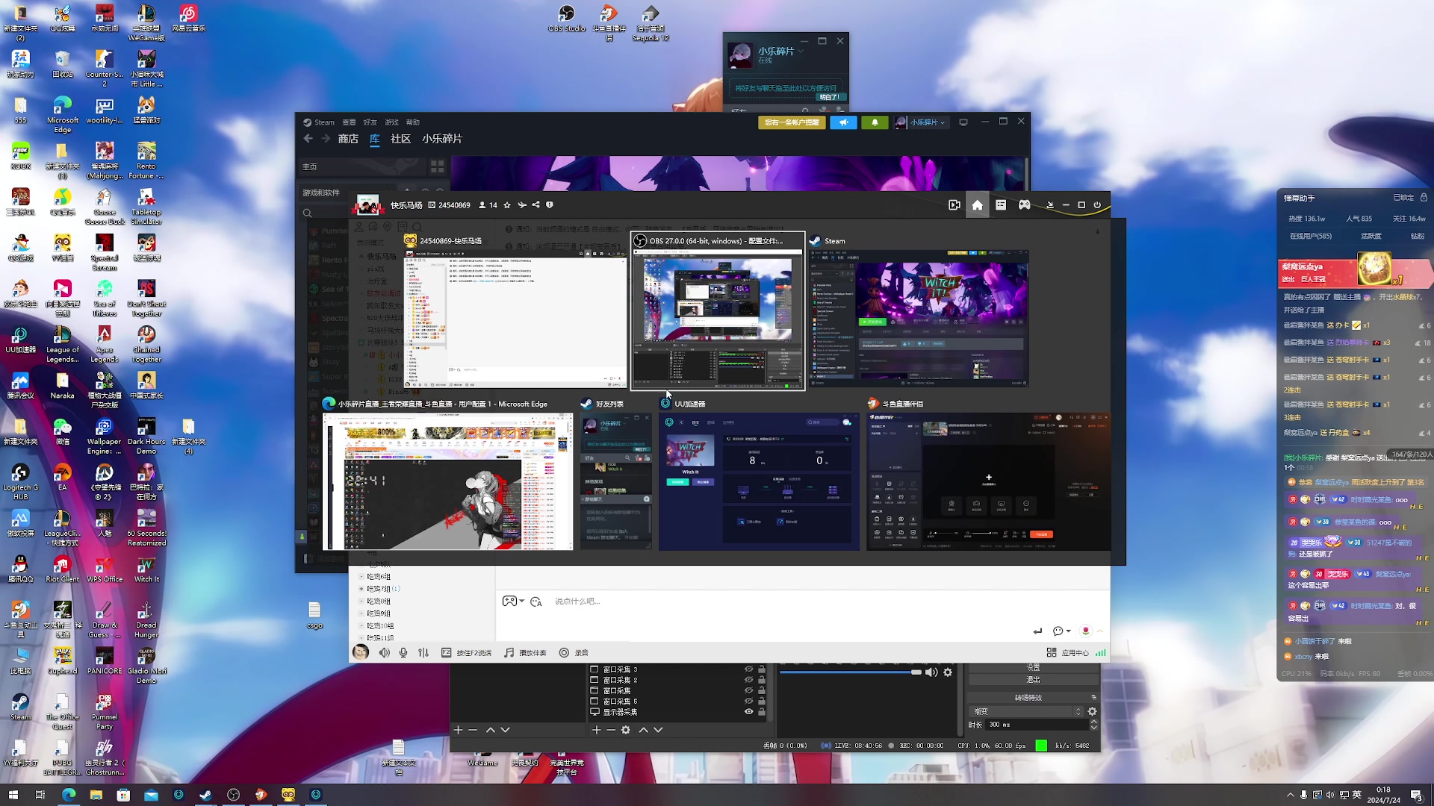Open the Steam green notification bell
1434x806 pixels.
[875, 122]
